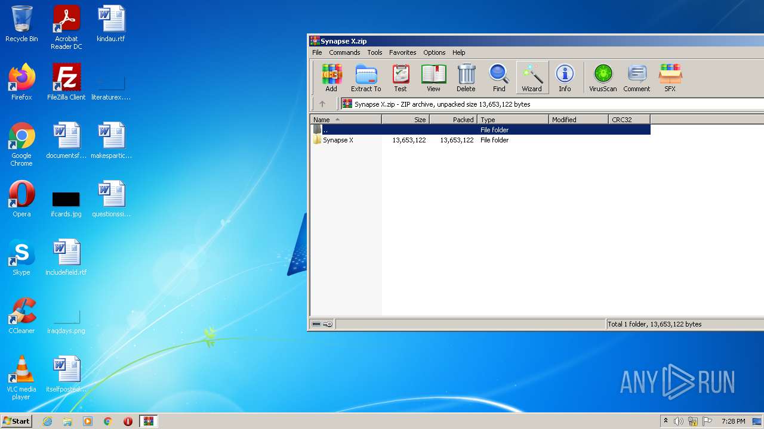Screen dimensions: 764x429
Task: Open the Commands menu
Action: [x=344, y=52]
